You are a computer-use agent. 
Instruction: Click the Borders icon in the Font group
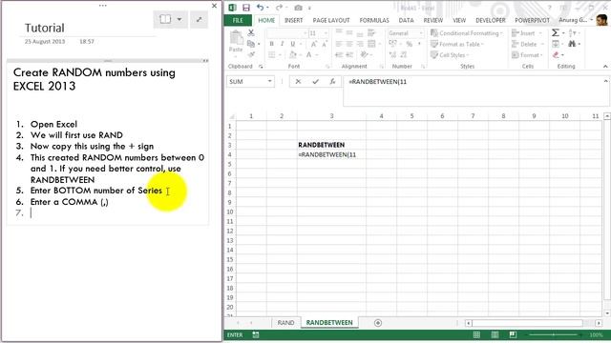271,55
